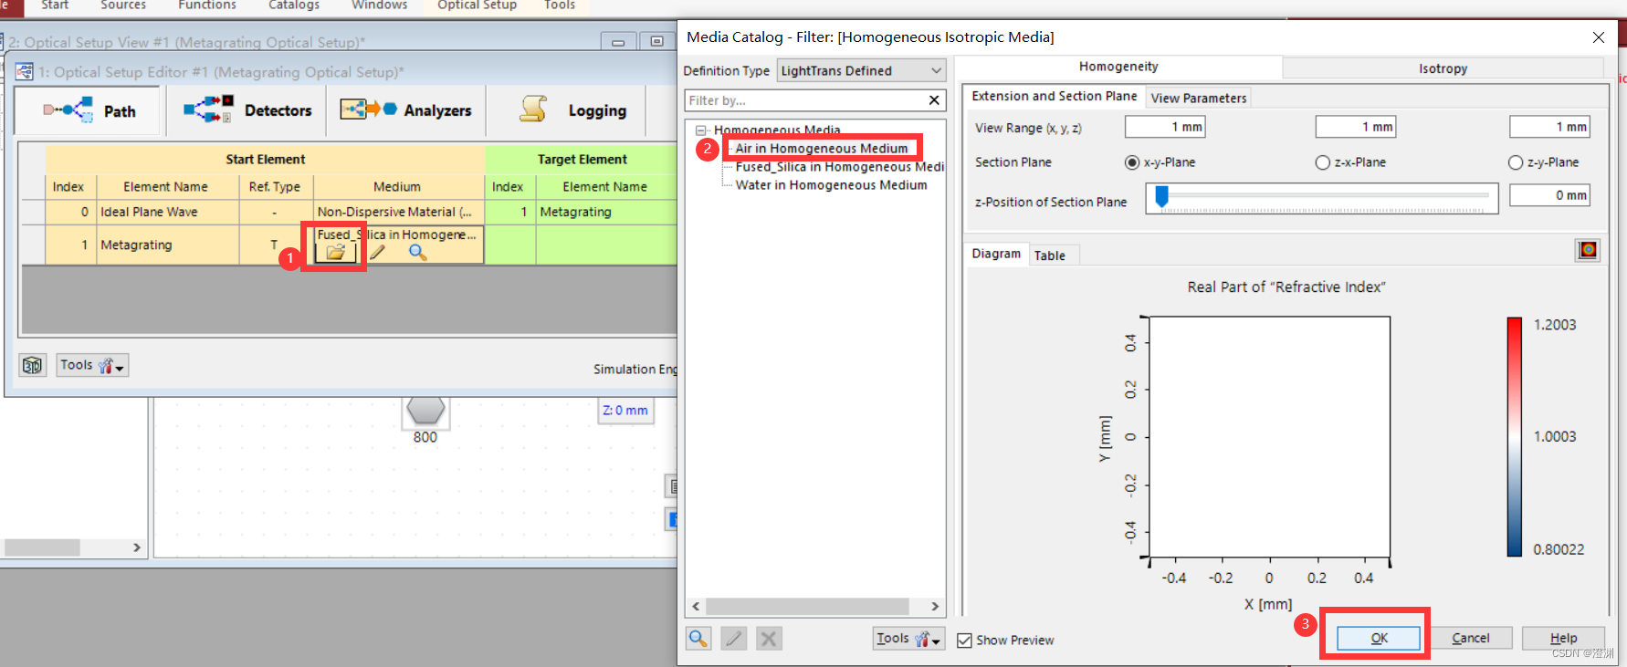The image size is (1627, 667).
Task: Click the Filter by text field
Action: pyautogui.click(x=805, y=100)
